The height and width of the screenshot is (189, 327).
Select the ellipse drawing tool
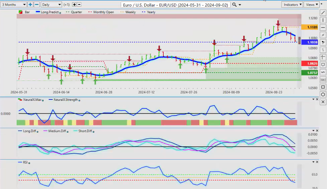pyautogui.click(x=323, y=94)
